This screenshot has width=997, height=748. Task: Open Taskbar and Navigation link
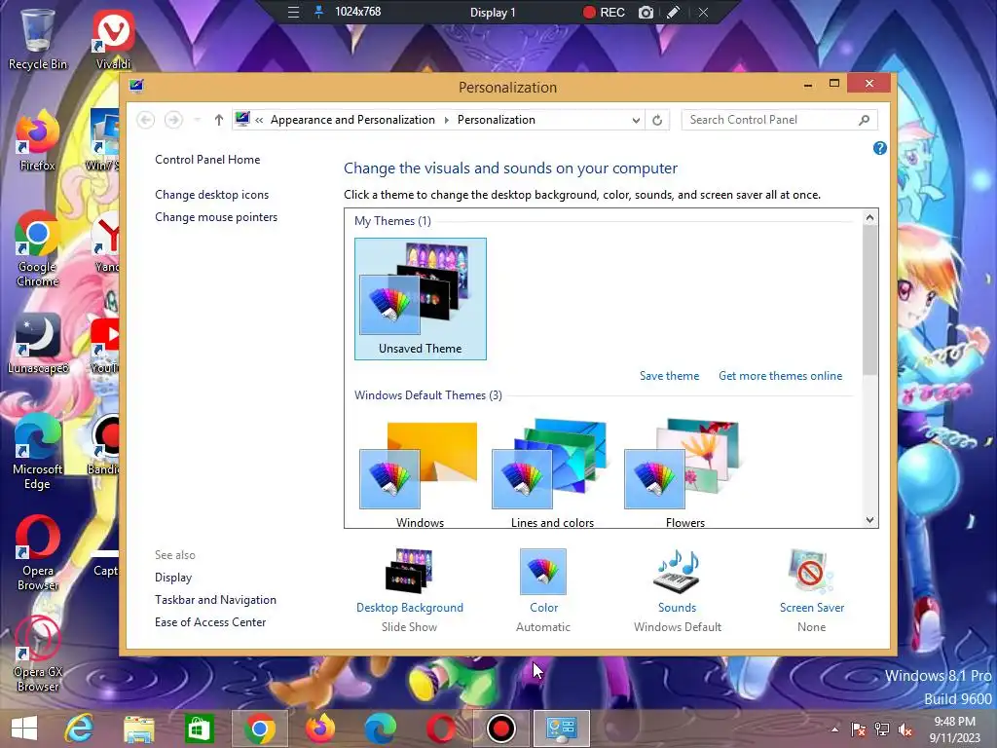click(x=215, y=600)
